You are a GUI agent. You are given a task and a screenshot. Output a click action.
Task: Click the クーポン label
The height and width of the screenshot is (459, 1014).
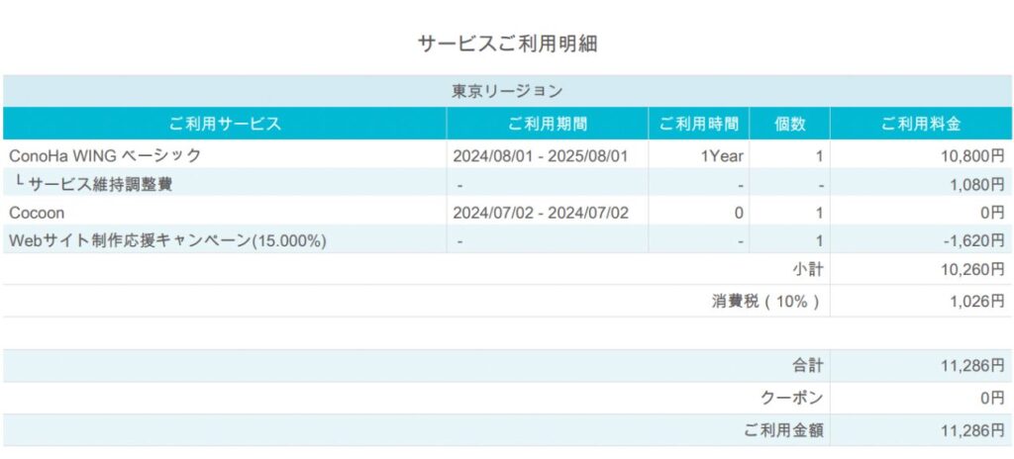(x=792, y=399)
